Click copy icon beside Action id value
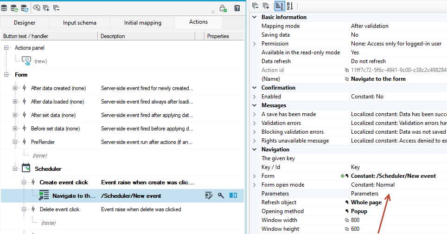This screenshot has width=447, height=234. (347, 70)
